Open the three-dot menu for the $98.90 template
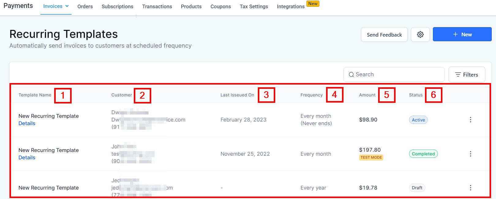496x199 pixels. [471, 120]
